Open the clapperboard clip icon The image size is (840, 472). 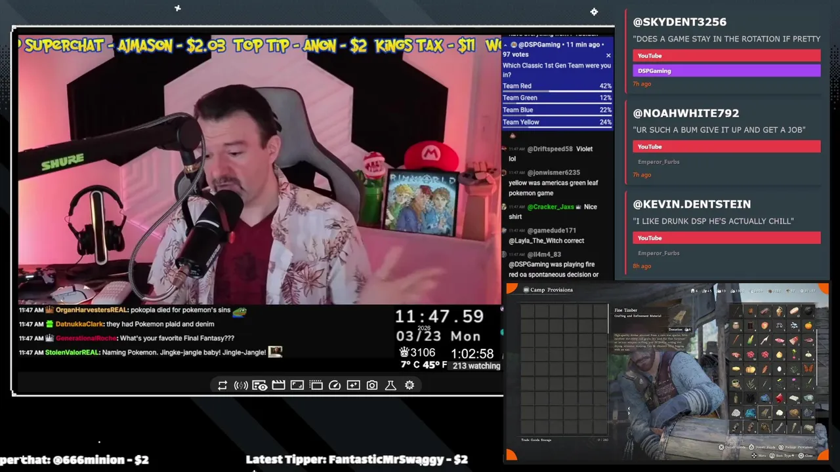pyautogui.click(x=278, y=385)
